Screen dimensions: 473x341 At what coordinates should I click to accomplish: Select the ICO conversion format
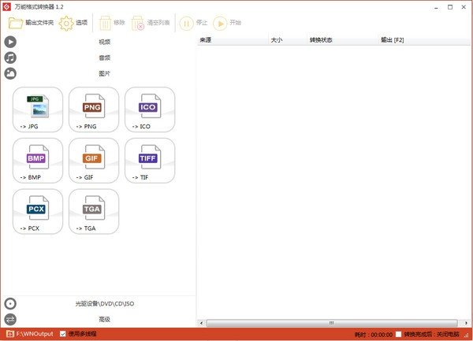coord(149,109)
